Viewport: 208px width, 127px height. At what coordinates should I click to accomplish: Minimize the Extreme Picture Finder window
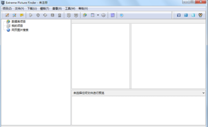point(186,2)
